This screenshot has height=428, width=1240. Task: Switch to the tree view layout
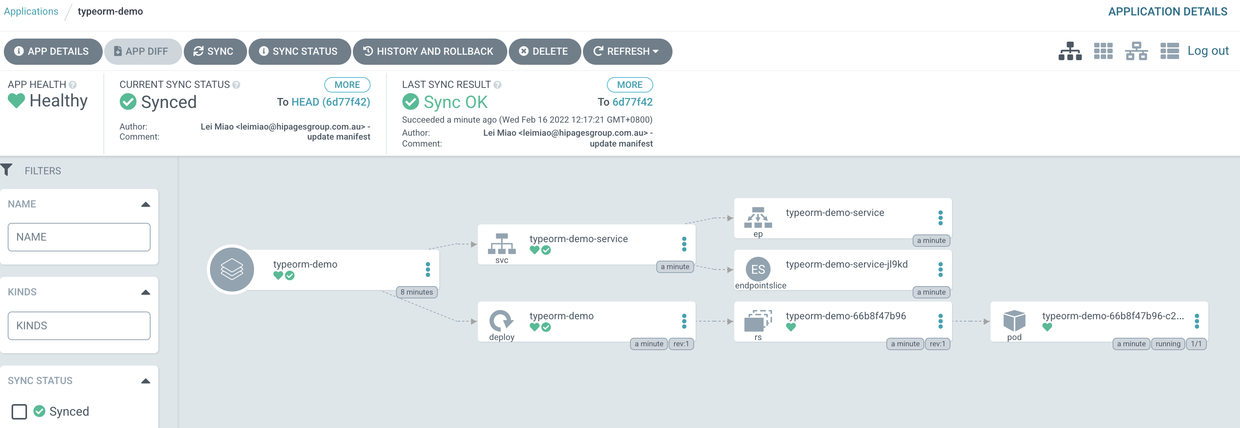pos(1071,51)
